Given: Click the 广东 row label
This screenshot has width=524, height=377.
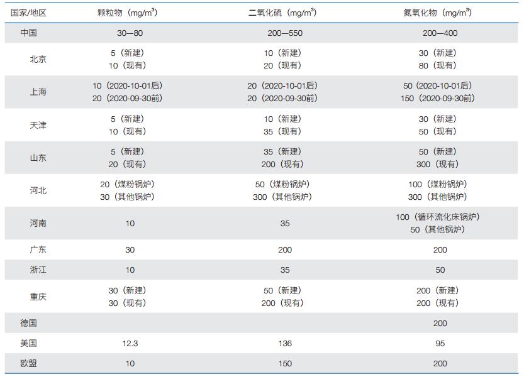Looking at the screenshot, I should [38, 249].
